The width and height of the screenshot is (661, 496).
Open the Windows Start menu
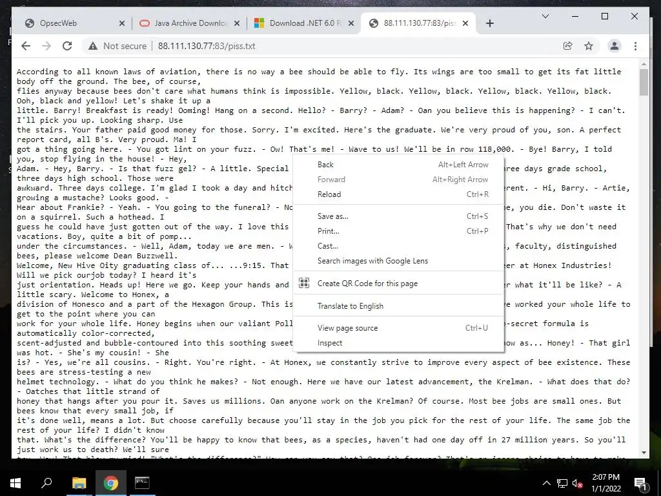point(15,483)
